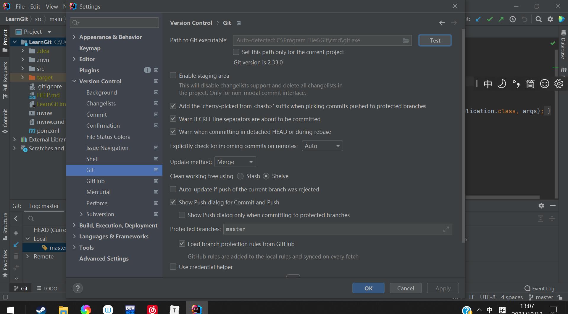This screenshot has width=568, height=314.
Task: Expand the Subversion settings node
Action: click(81, 214)
